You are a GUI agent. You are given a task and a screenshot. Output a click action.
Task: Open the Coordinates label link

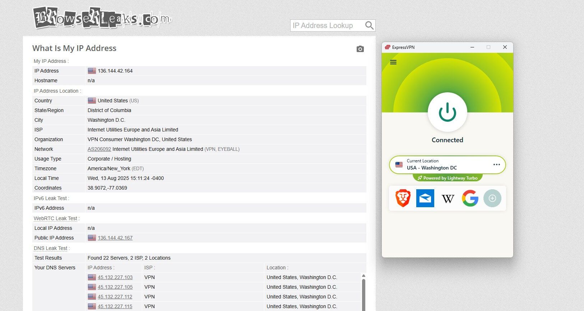click(x=48, y=188)
